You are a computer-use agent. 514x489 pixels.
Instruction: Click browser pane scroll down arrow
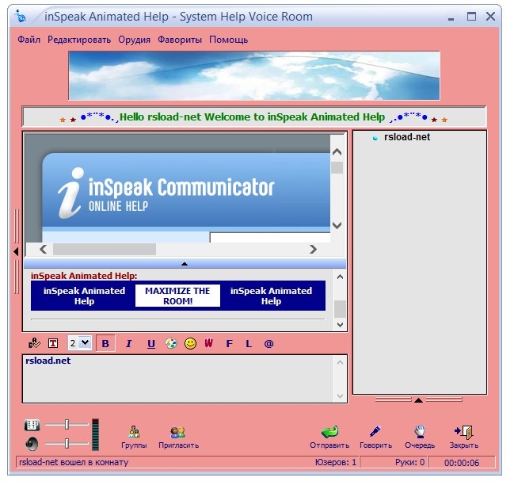coord(337,225)
